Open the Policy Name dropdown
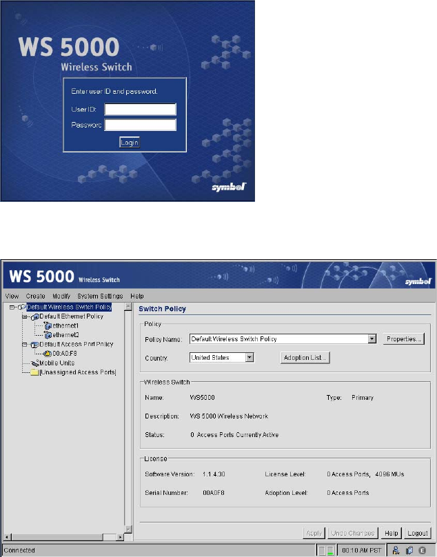The width and height of the screenshot is (437, 557). point(372,339)
